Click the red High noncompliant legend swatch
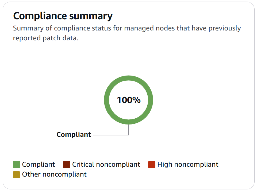257x191 pixels. point(152,165)
